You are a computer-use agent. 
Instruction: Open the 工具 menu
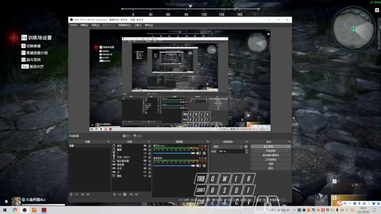pyautogui.click(x=138, y=25)
